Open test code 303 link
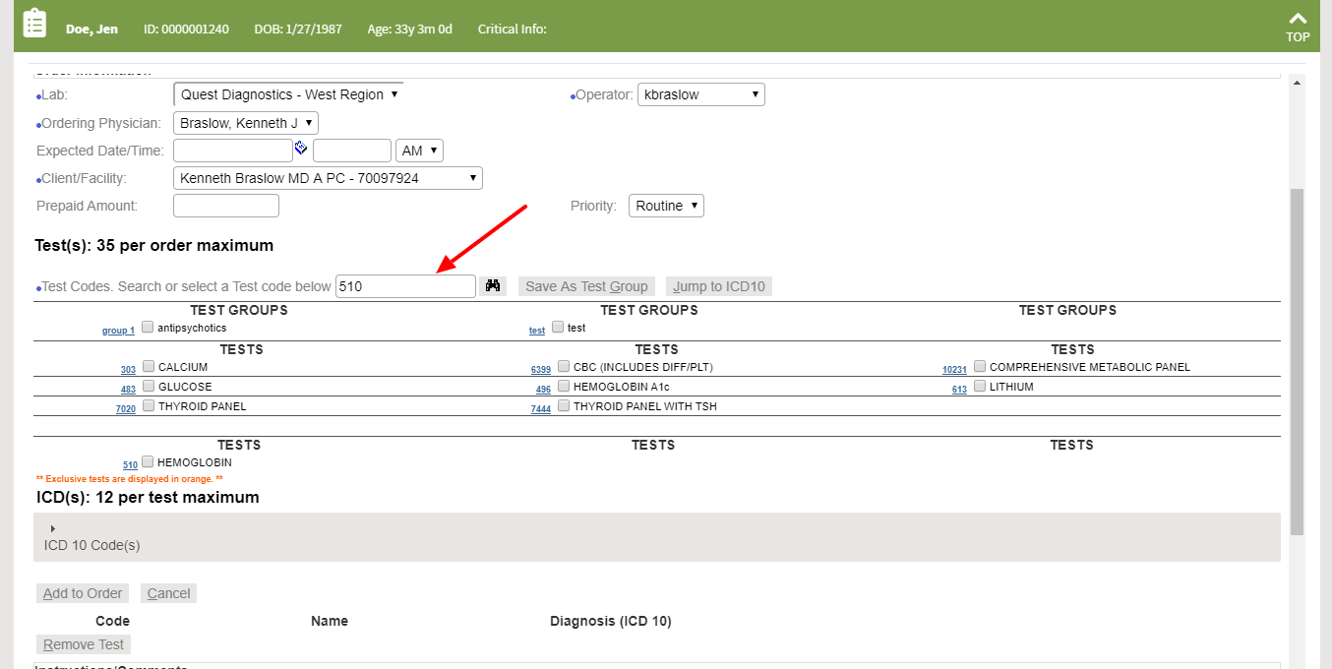The image size is (1332, 669). point(128,370)
